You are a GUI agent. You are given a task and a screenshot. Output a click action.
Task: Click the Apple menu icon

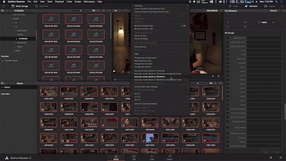point(4,2)
